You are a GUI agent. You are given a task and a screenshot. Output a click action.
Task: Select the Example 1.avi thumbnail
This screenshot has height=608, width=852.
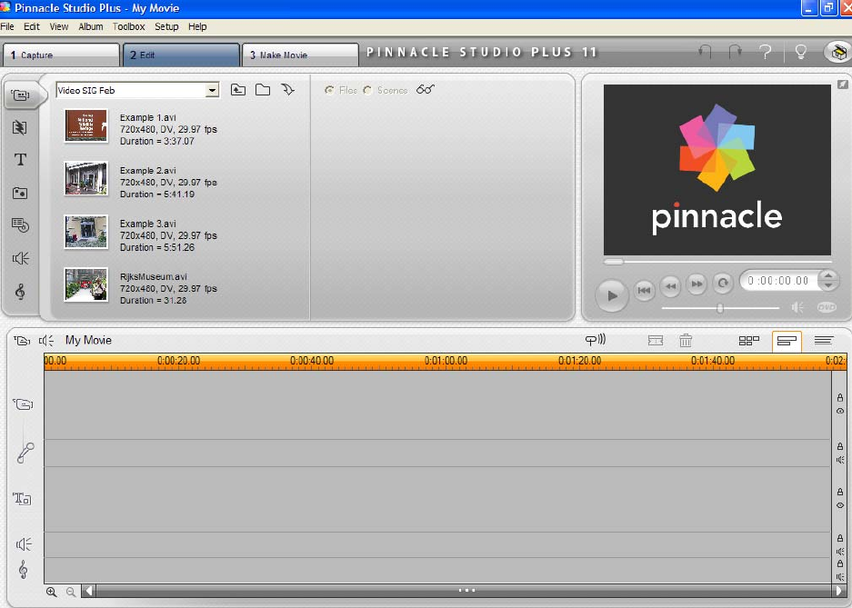(86, 125)
